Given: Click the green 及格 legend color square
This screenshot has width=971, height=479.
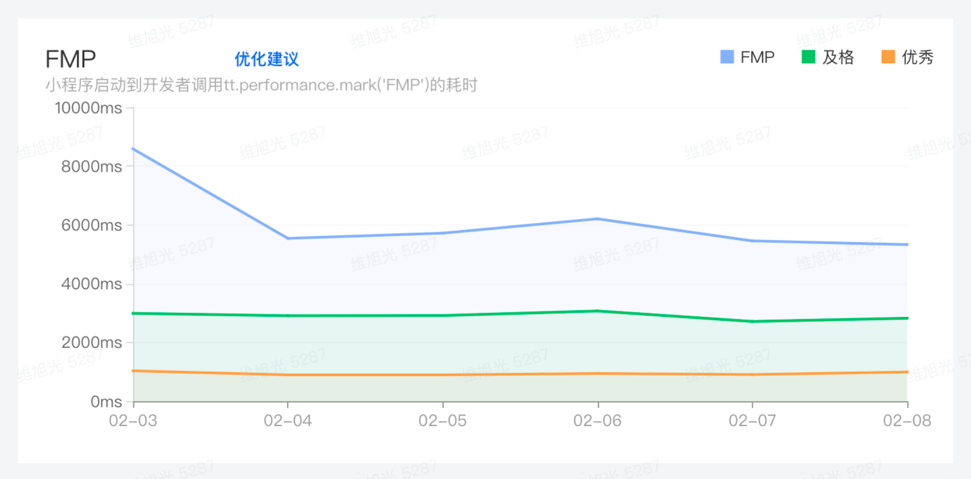Looking at the screenshot, I should pos(808,57).
